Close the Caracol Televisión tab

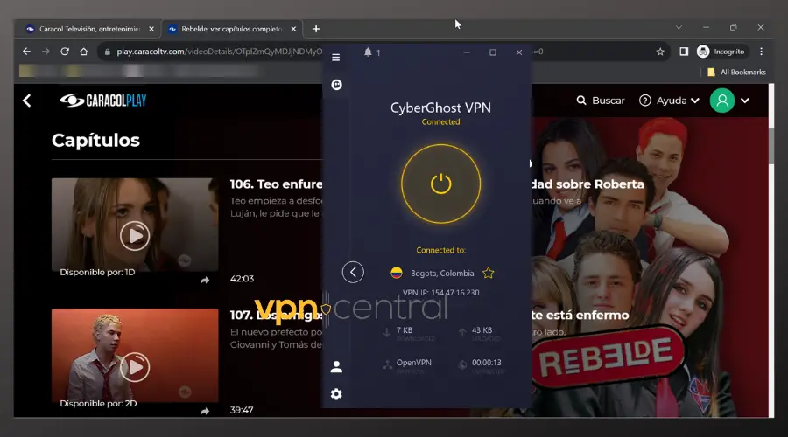(151, 29)
